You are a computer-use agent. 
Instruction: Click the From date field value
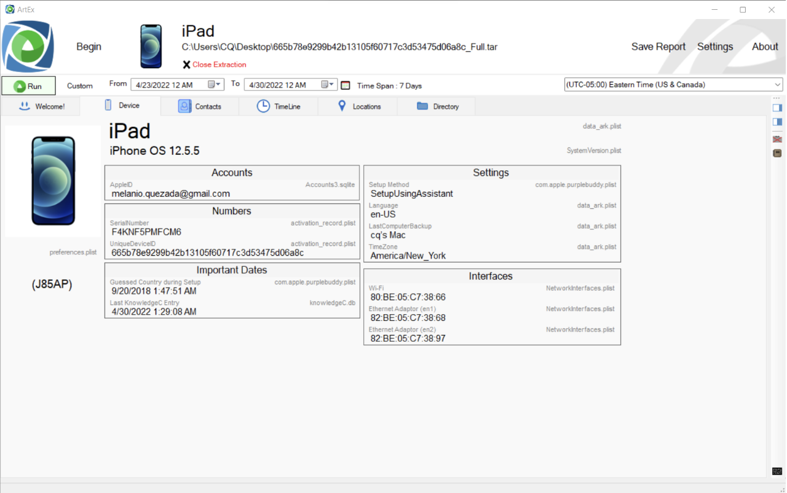click(x=164, y=85)
